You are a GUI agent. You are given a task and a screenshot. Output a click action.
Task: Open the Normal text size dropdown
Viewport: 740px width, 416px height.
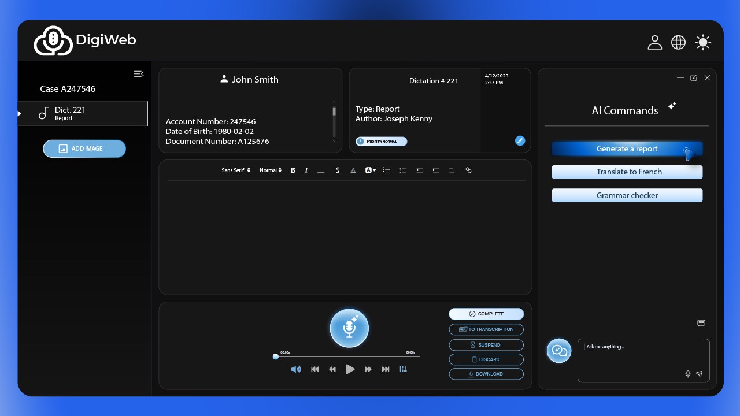271,170
